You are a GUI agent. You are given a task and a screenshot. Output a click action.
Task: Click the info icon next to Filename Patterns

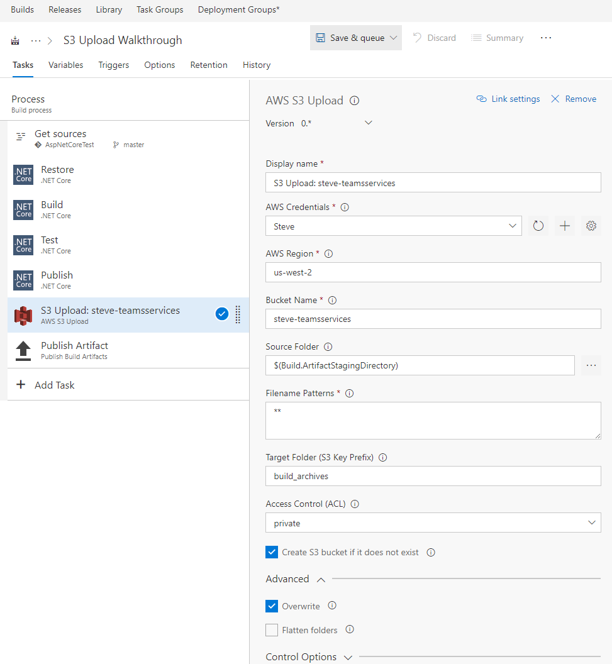[x=350, y=394]
